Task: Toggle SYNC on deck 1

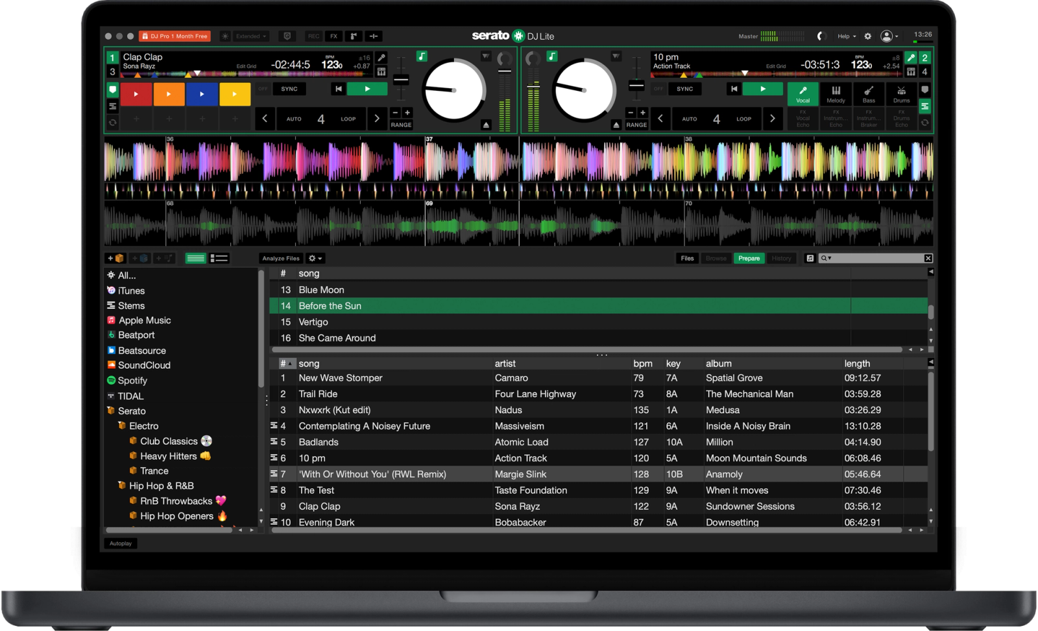Action: pos(289,89)
